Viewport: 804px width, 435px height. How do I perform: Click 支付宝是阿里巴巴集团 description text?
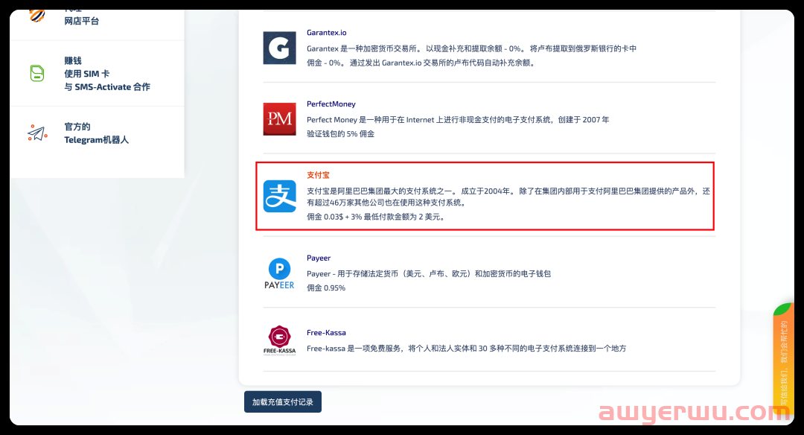tap(508, 197)
